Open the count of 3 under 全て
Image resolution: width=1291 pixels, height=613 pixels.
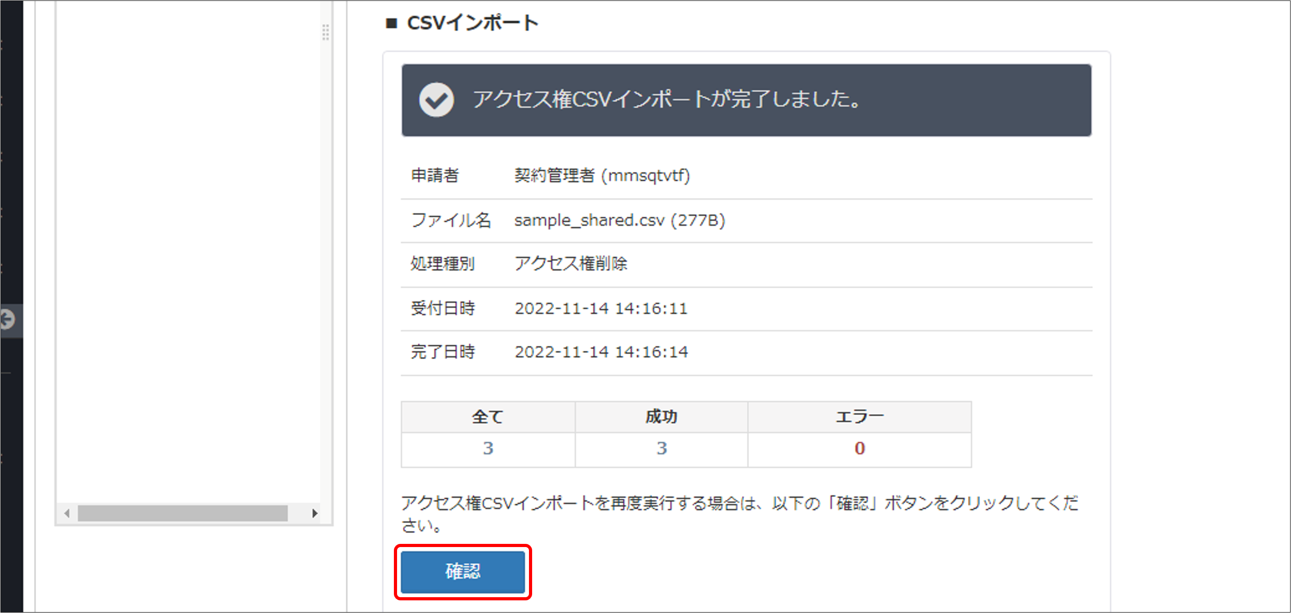coord(486,449)
